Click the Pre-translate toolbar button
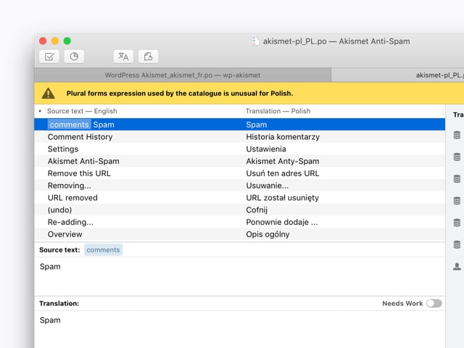464x348 pixels. (123, 57)
